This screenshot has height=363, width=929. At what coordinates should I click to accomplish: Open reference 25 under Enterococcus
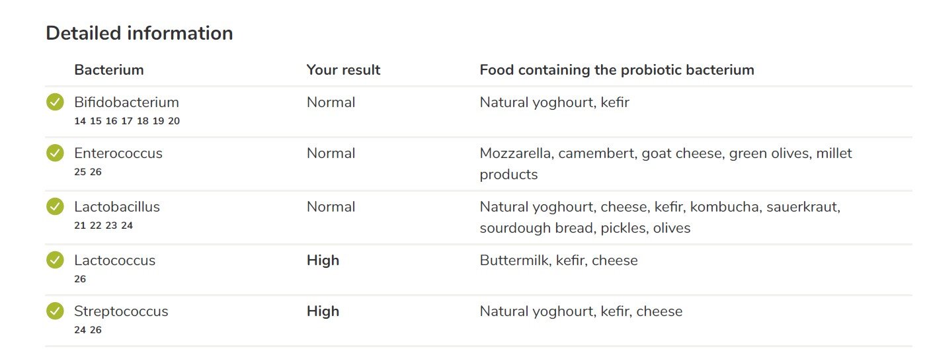pyautogui.click(x=80, y=172)
